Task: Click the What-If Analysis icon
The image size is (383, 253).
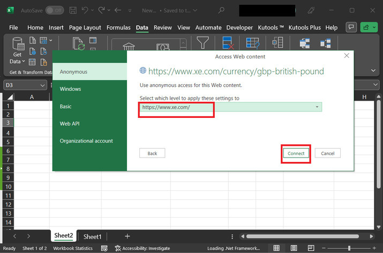Action: [252, 43]
